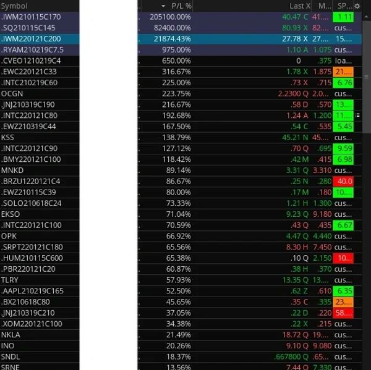Select the NKLA symbol
371x370 pixels.
(11, 335)
